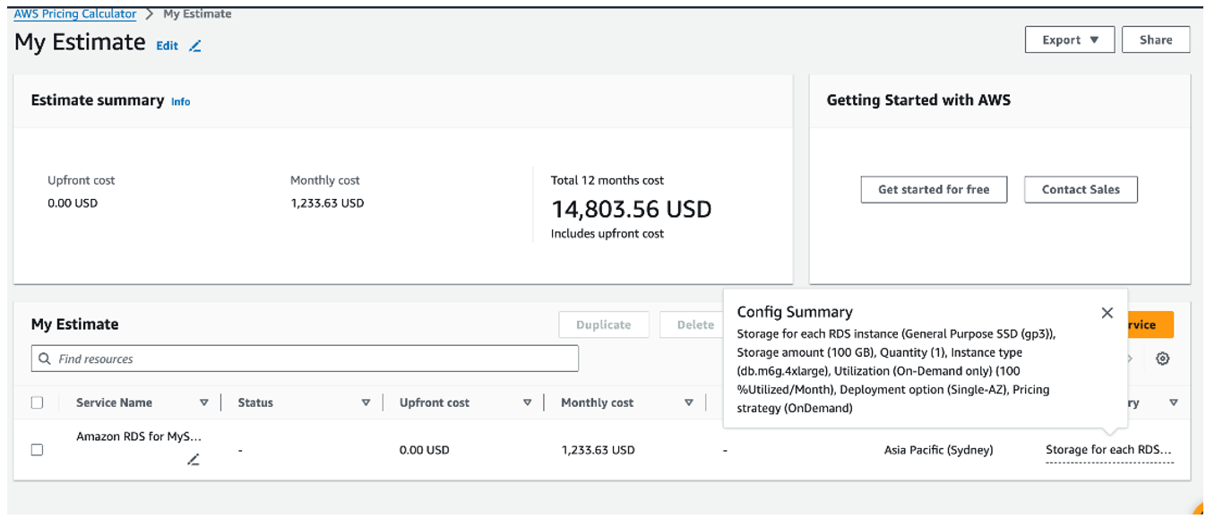Click the Info link beside Estimate summary
1206x519 pixels.
tap(181, 101)
